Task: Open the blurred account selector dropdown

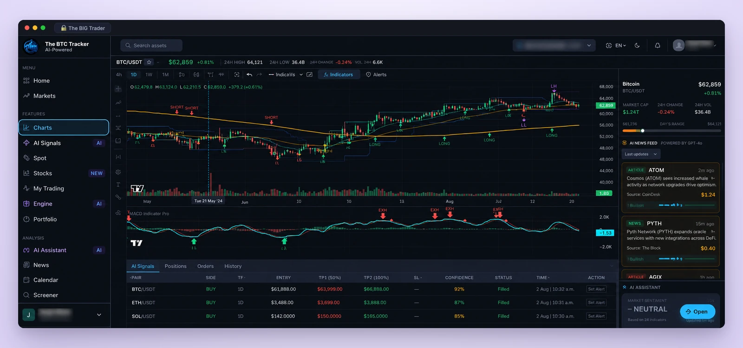Action: coord(554,45)
